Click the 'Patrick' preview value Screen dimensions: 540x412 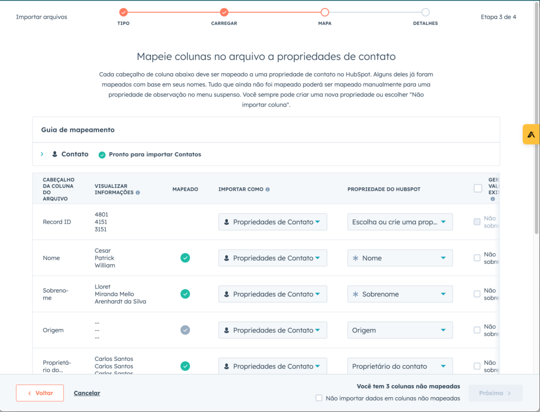point(104,258)
